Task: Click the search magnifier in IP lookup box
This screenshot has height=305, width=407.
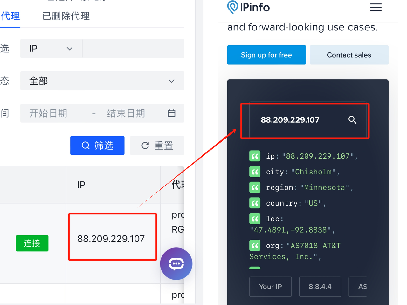Action: click(x=352, y=120)
